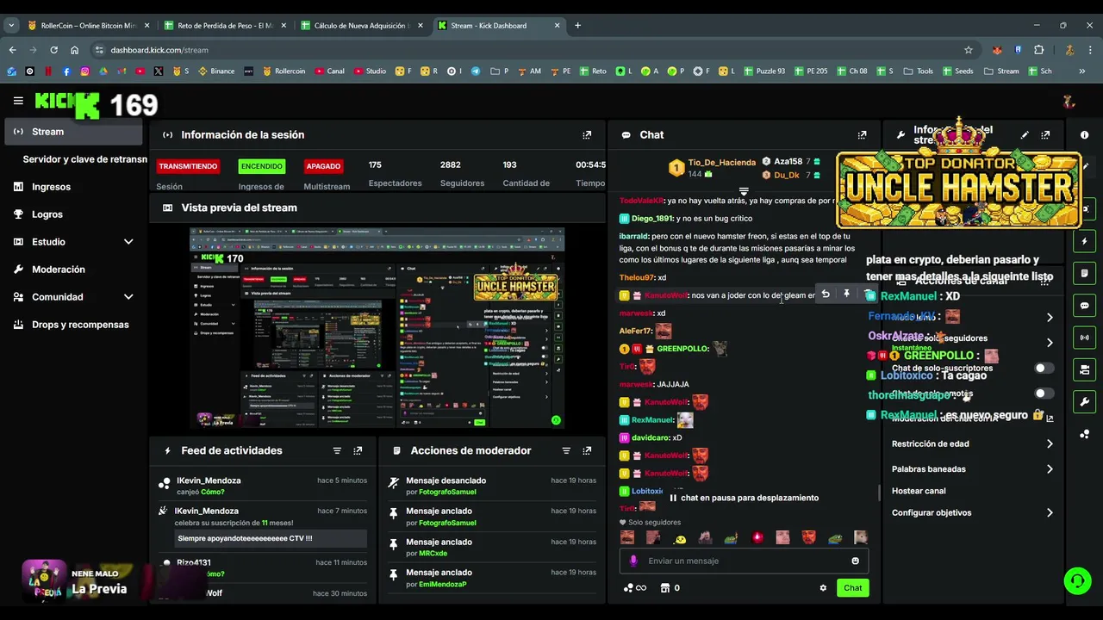Collapse the chat leaderboard handle
The width and height of the screenshot is (1103, 620).
744,192
